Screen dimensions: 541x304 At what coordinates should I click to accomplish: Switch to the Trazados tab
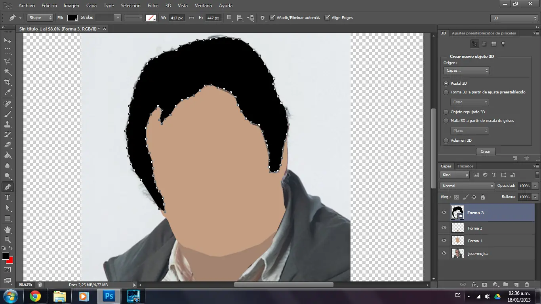[465, 166]
